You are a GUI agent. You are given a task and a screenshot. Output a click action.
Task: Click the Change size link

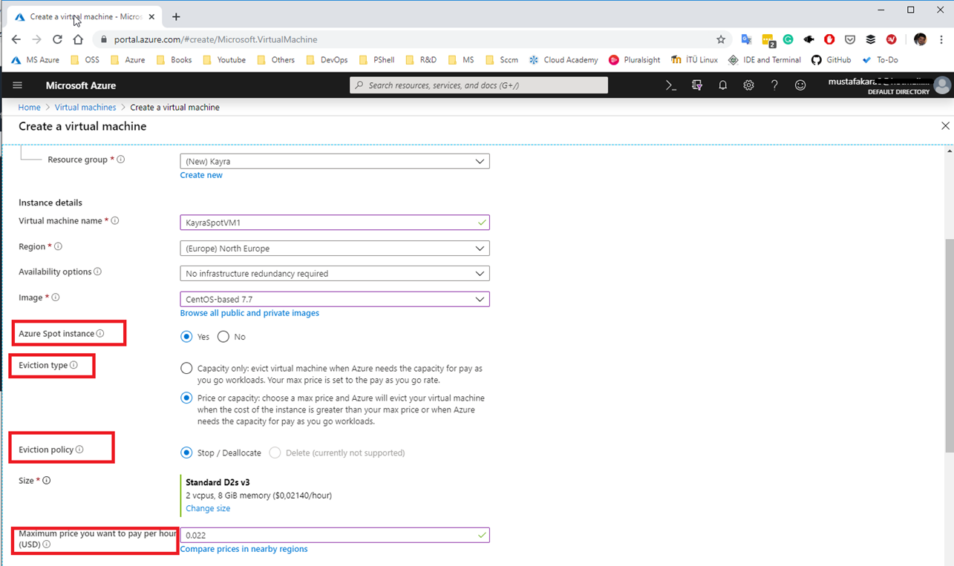click(208, 509)
